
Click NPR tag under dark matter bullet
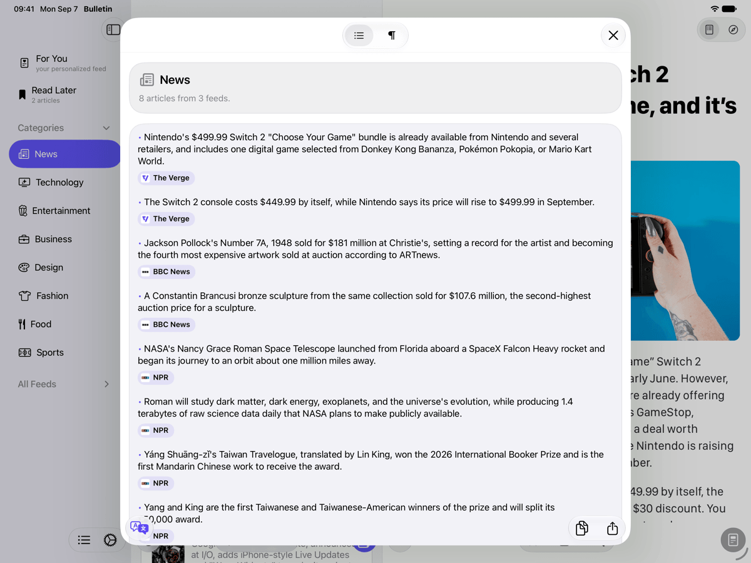(x=156, y=430)
